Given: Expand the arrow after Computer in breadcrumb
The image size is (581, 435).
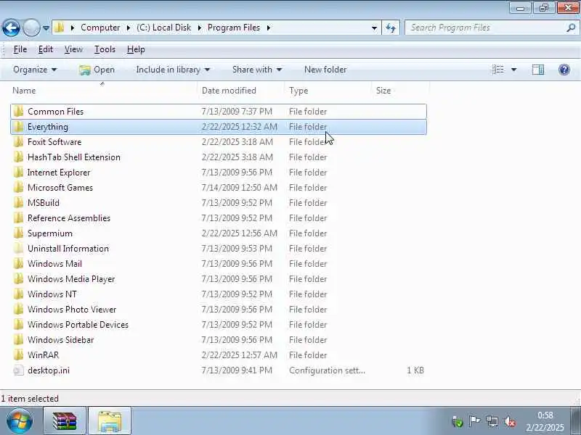Looking at the screenshot, I should (x=129, y=28).
